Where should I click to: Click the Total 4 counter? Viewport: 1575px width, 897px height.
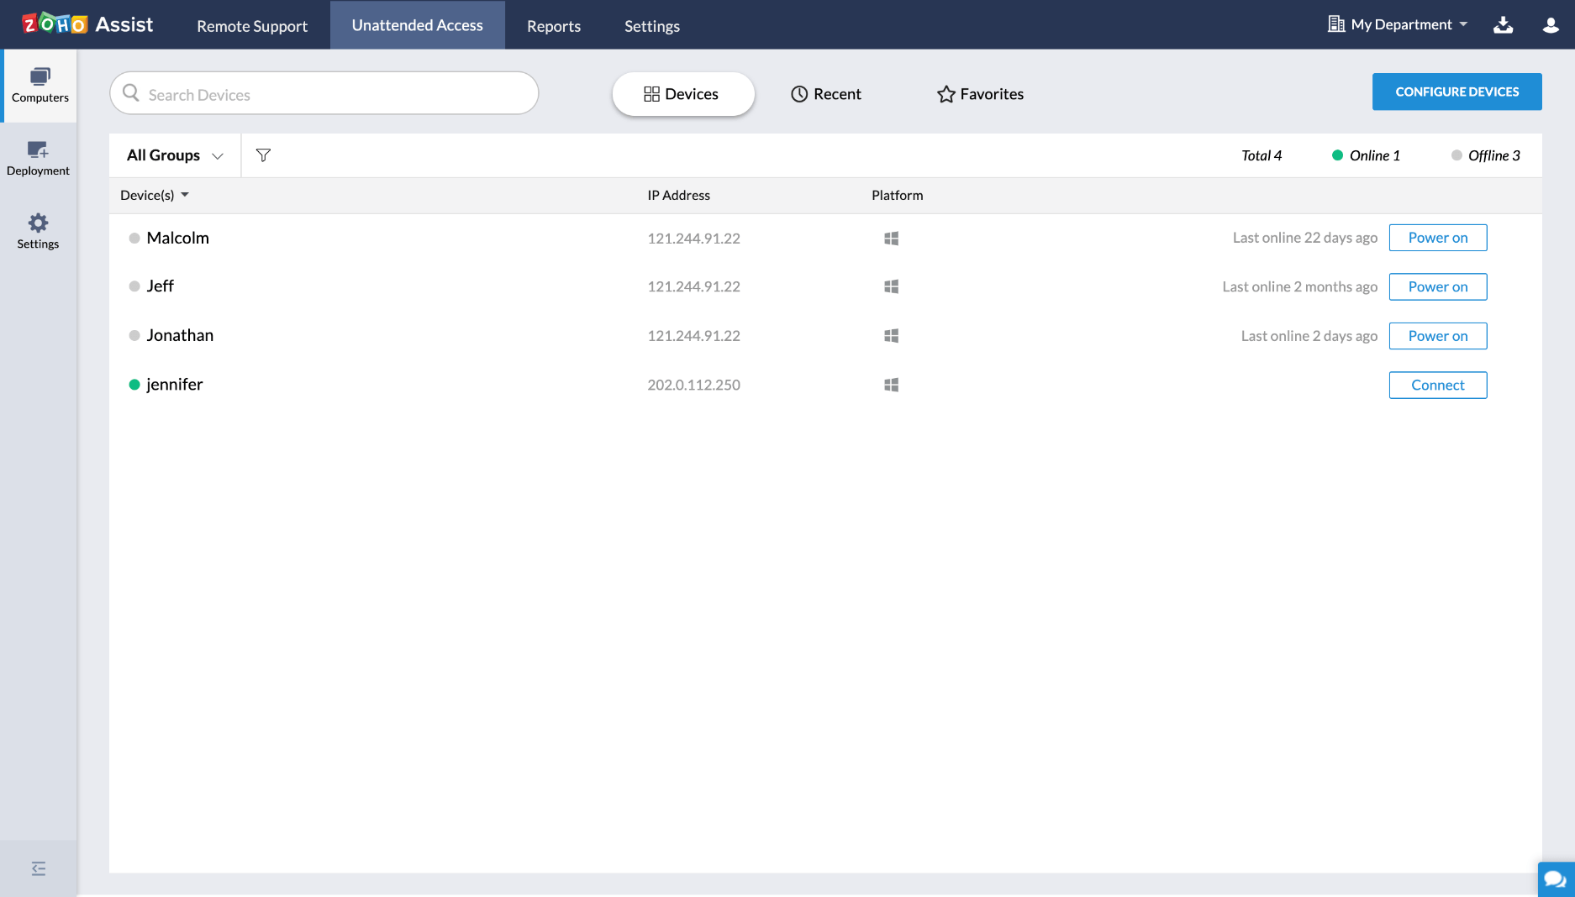(x=1261, y=155)
